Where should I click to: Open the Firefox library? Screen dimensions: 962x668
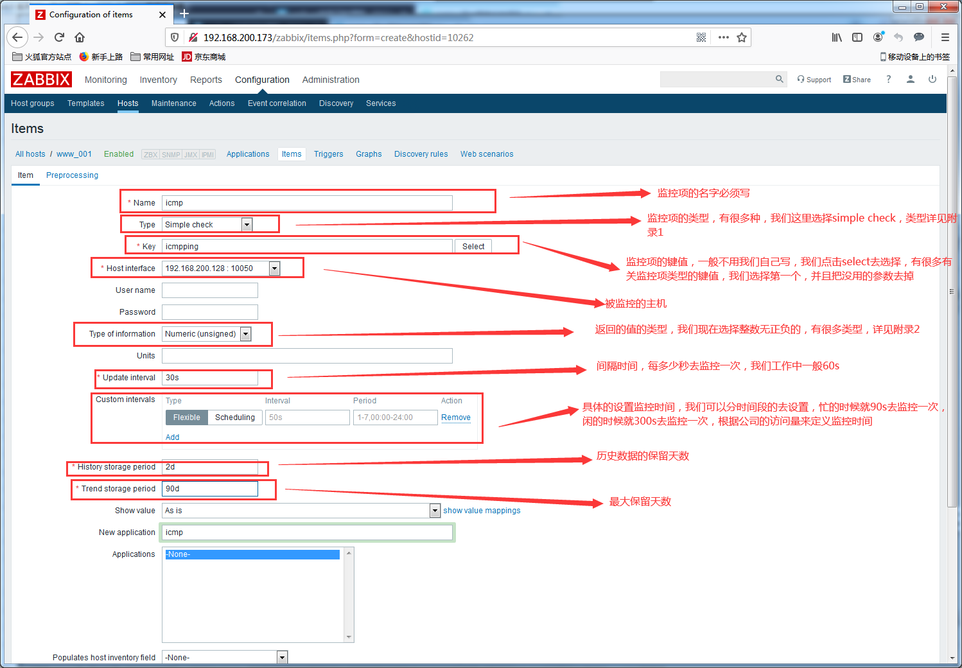[x=837, y=37]
